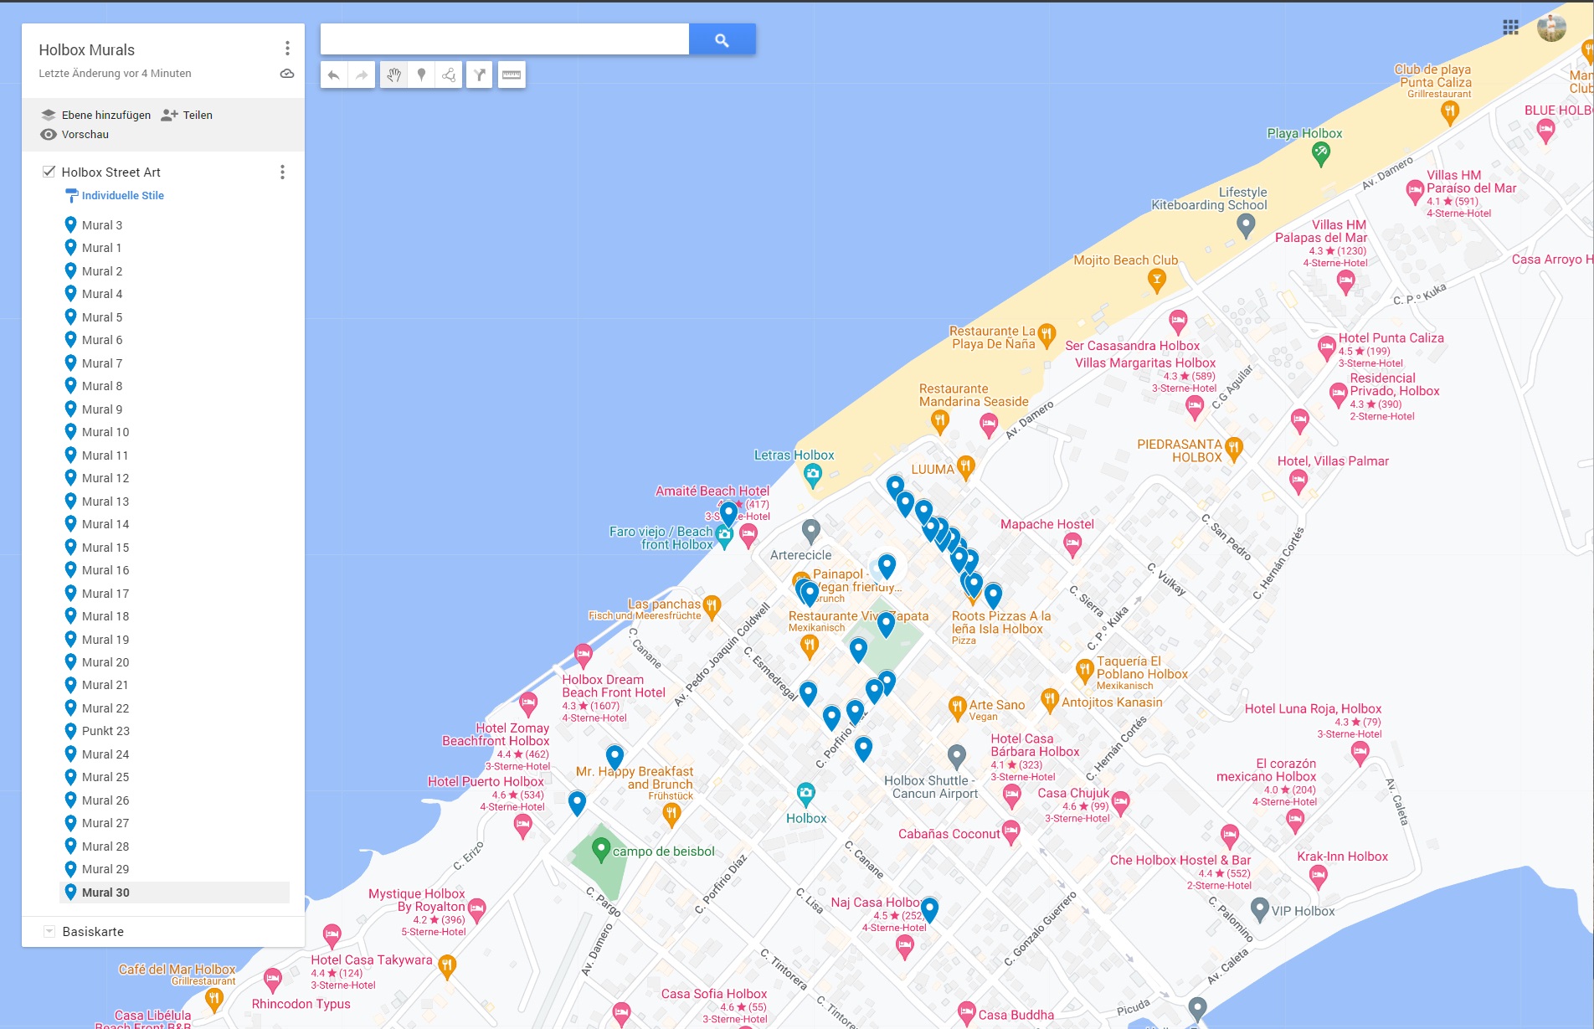Click LUUMA restaurant orange pin
Screen dimensions: 1594x1029
click(966, 467)
